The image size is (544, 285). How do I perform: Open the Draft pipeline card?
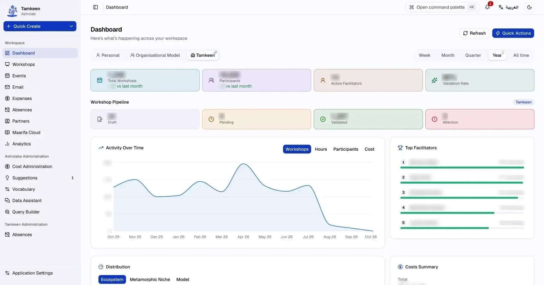(x=145, y=119)
